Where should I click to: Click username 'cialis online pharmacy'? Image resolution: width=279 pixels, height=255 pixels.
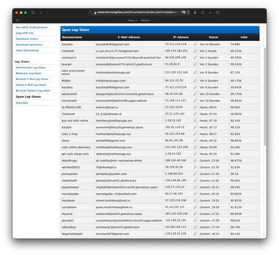76,147
